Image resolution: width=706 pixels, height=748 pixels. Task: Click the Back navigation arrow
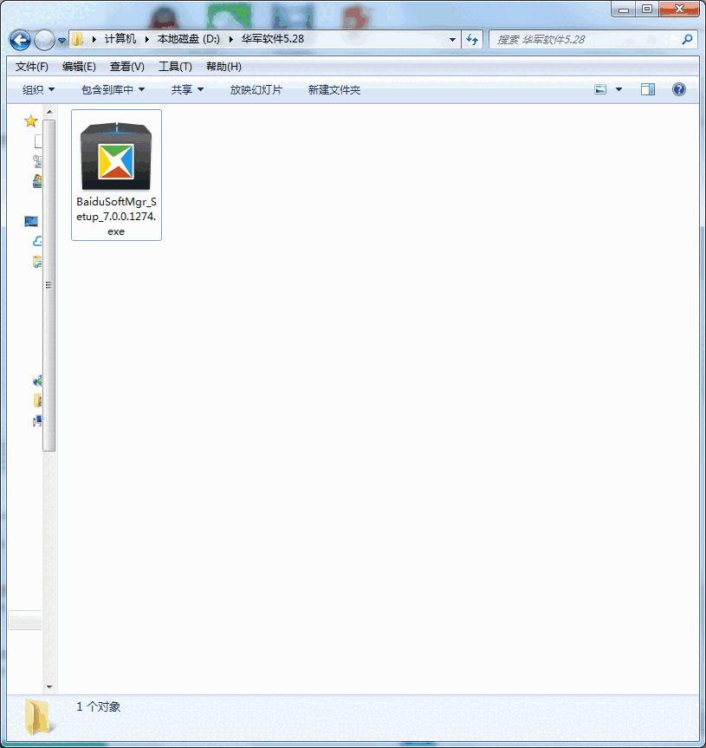click(20, 40)
